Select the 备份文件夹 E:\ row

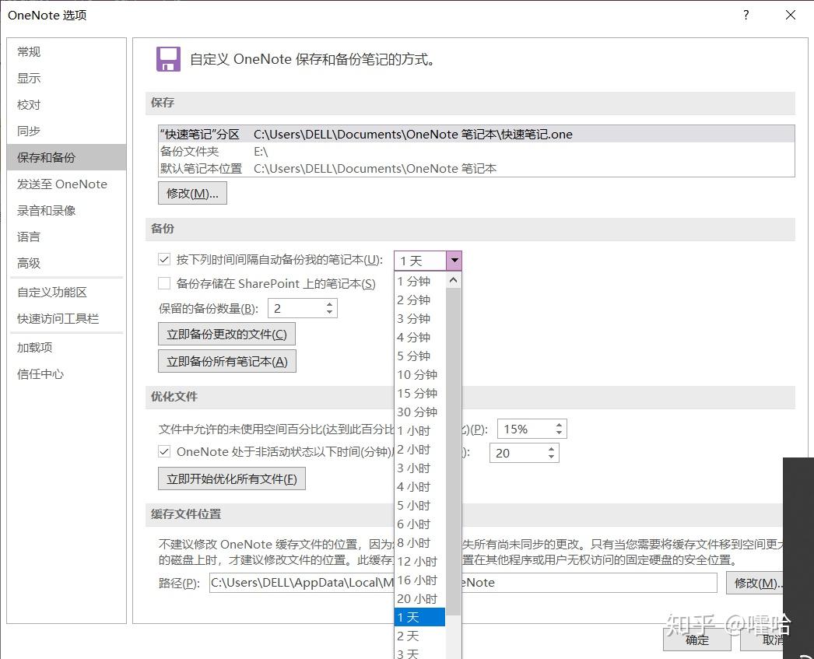(x=476, y=152)
